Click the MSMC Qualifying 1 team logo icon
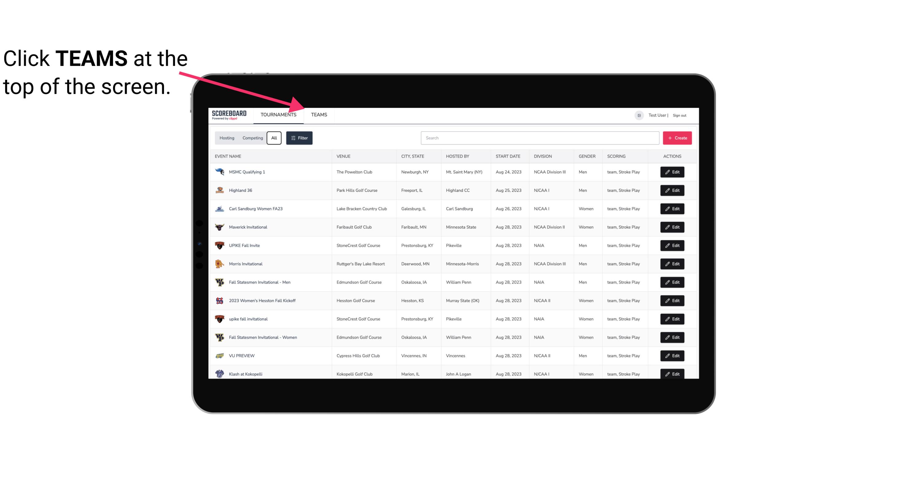 coord(220,172)
